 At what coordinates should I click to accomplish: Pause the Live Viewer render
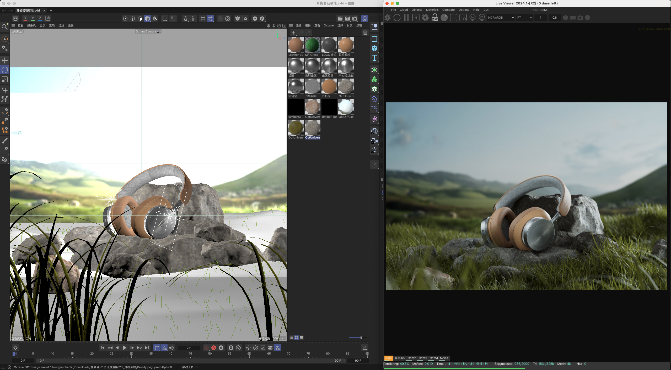406,18
